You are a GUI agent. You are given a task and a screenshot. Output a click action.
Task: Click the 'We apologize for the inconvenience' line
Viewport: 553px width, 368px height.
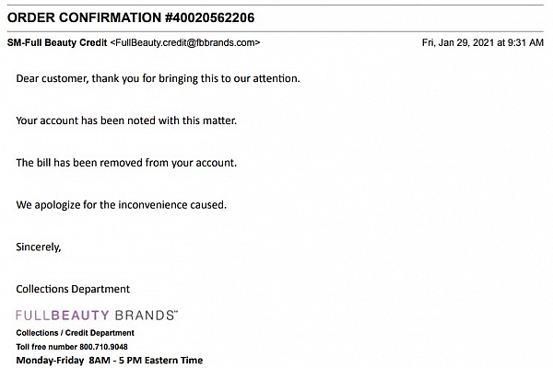point(122,204)
